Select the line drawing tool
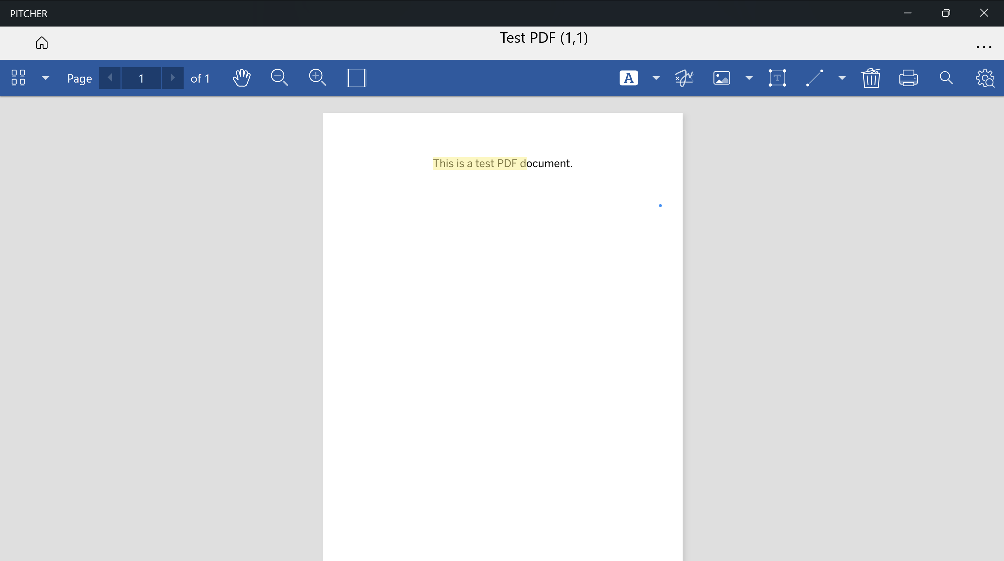1004x561 pixels. tap(814, 78)
